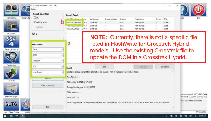The width and height of the screenshot is (211, 121).
Task: Start Select Monitor 4 (SSM4)
Action: [x=11, y=42]
